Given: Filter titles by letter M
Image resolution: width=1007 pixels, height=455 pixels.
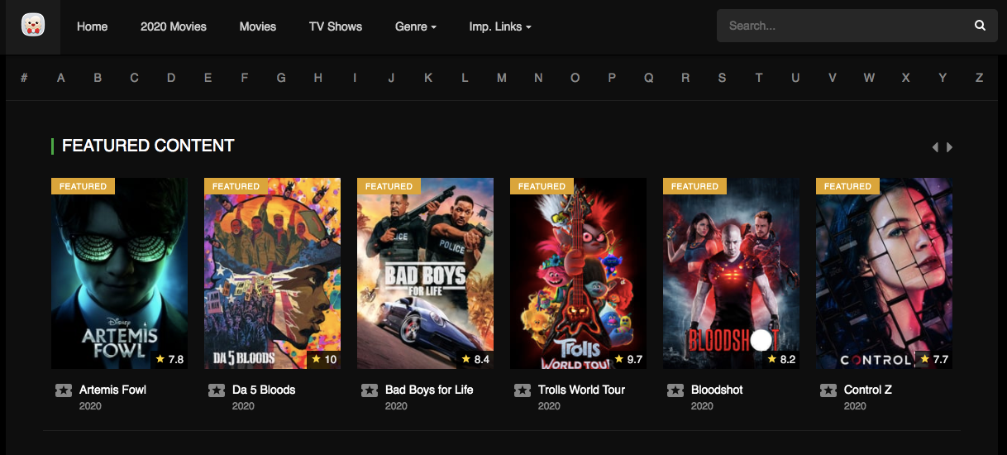Looking at the screenshot, I should click(x=502, y=78).
